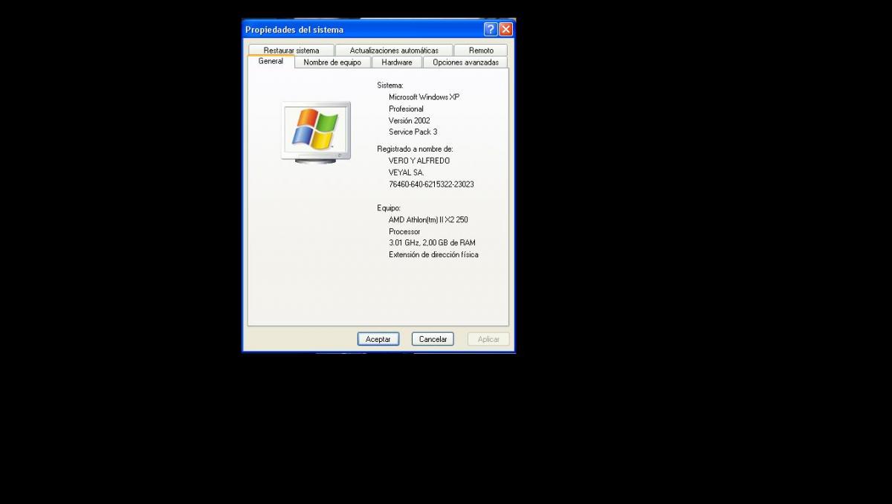Click the 3.01 GHz, 2,00 GB RAM line
The image size is (892, 504).
pyautogui.click(x=432, y=243)
